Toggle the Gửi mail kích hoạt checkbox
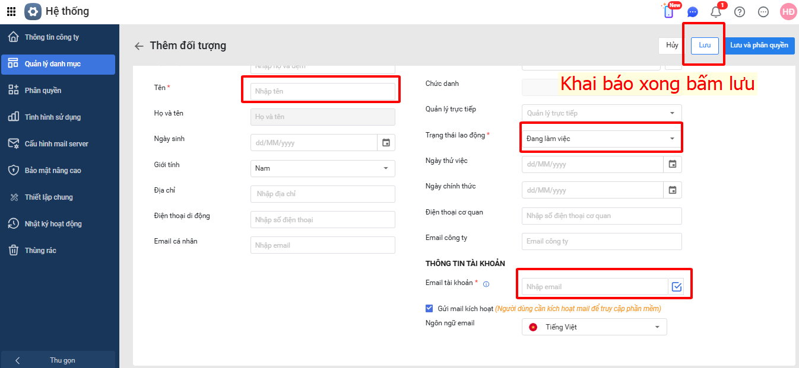This screenshot has height=368, width=799. coord(429,308)
